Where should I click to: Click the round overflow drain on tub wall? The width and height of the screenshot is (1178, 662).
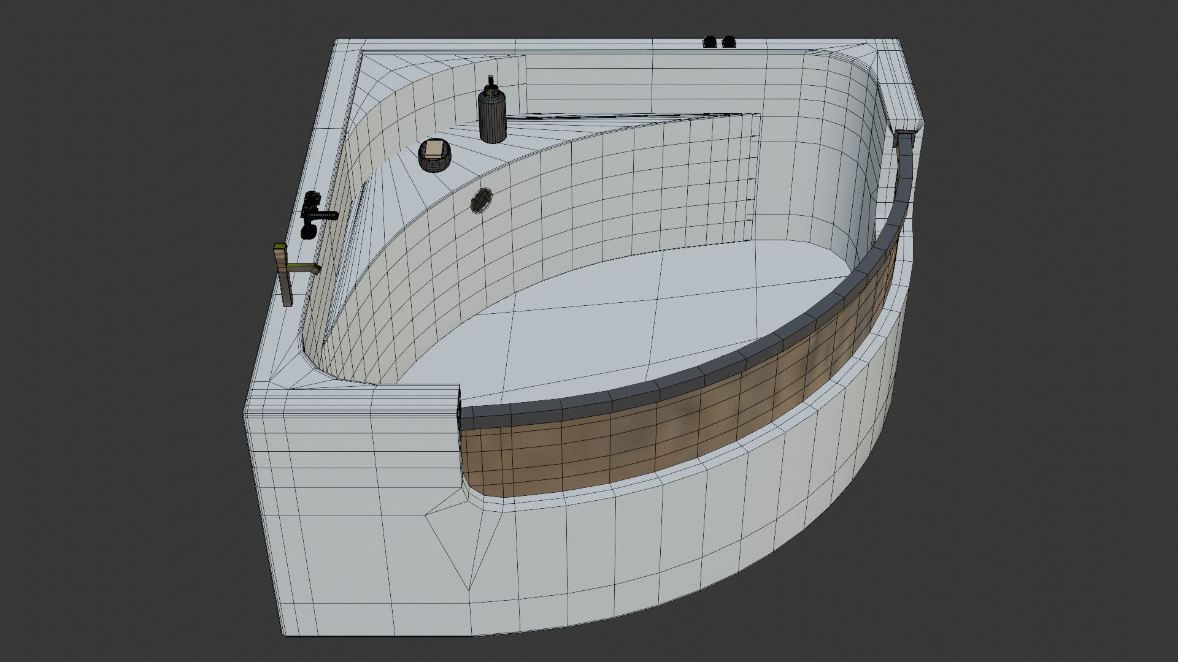pos(481,200)
